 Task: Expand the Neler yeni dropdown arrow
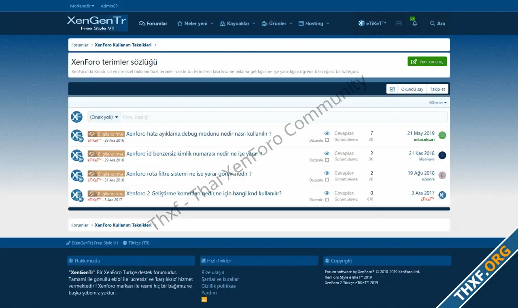(x=212, y=24)
